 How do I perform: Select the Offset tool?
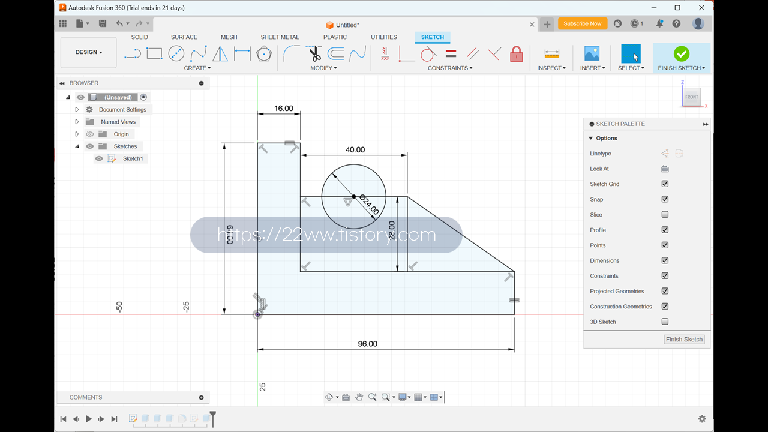[x=336, y=54]
